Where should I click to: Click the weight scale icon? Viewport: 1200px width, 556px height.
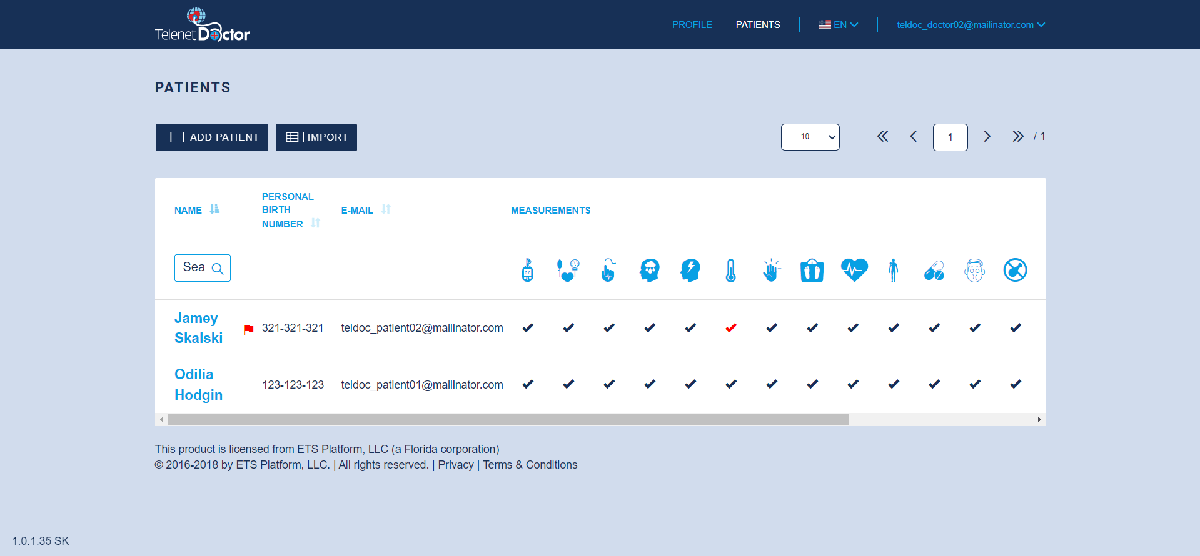pyautogui.click(x=812, y=270)
